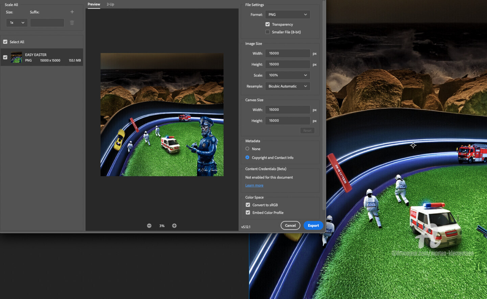This screenshot has width=487, height=299.
Task: Select Copyright and Contact Info radio button
Action: click(x=247, y=157)
